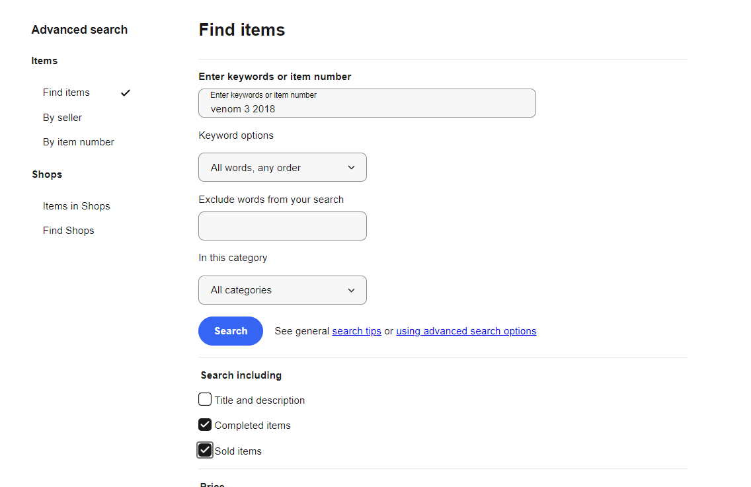Image resolution: width=751 pixels, height=487 pixels.
Task: Open the All categories dropdown
Action: [x=282, y=289]
